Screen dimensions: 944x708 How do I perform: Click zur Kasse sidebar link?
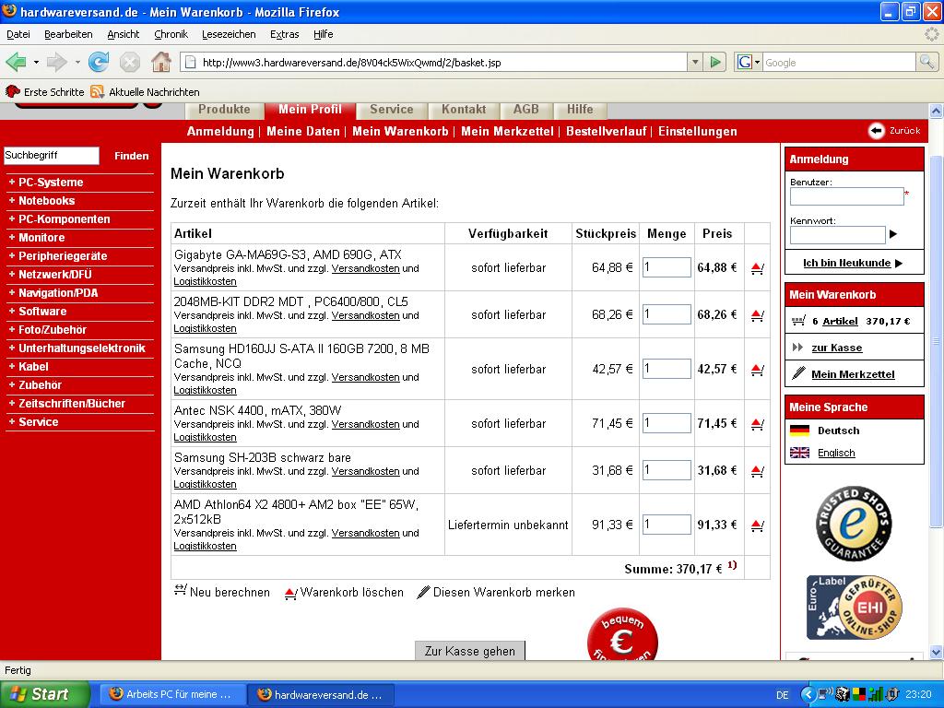(x=837, y=348)
